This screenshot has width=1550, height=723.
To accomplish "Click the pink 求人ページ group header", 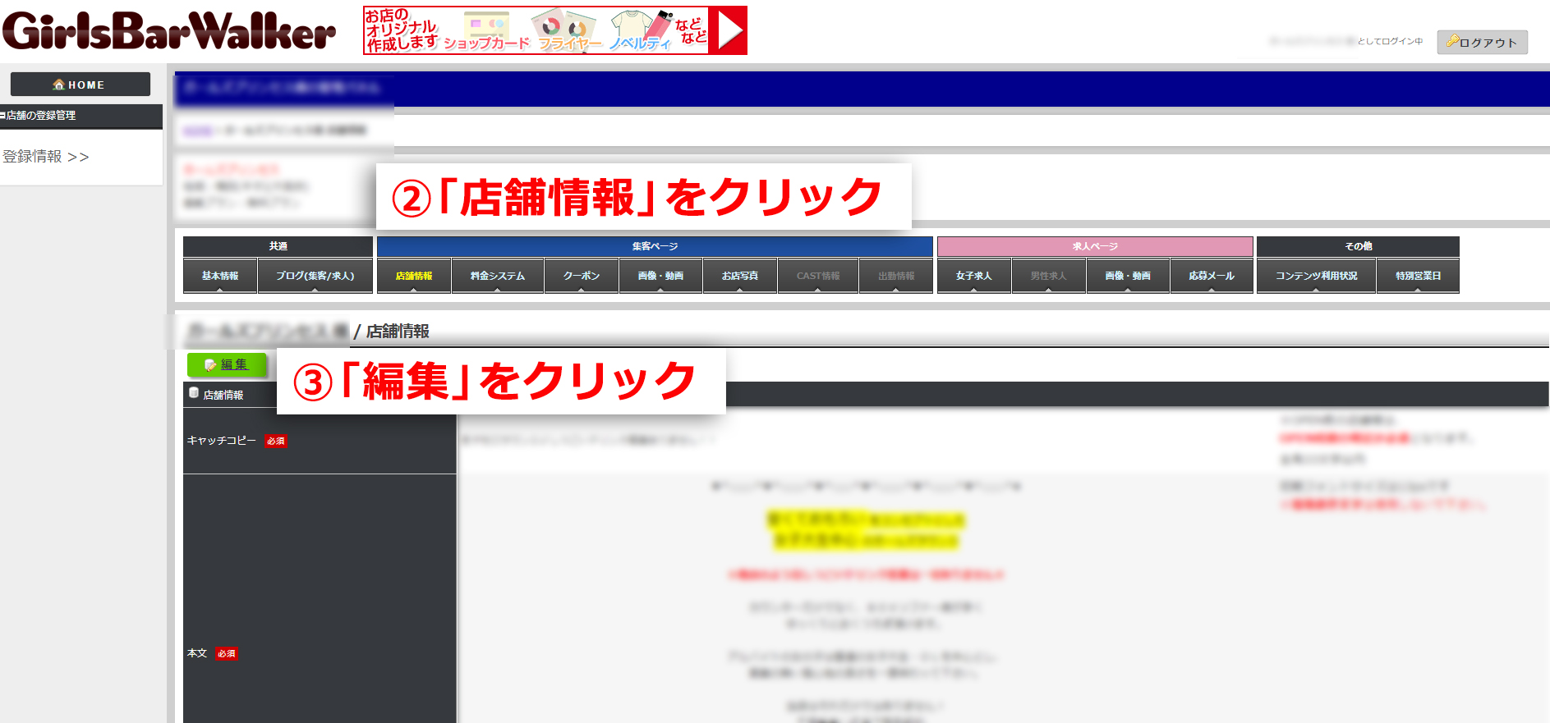I will 1095,246.
